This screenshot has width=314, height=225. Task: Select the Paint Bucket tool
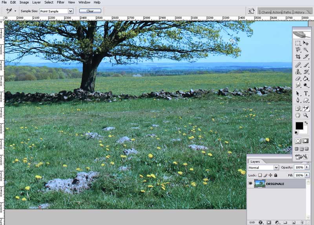click(x=305, y=79)
